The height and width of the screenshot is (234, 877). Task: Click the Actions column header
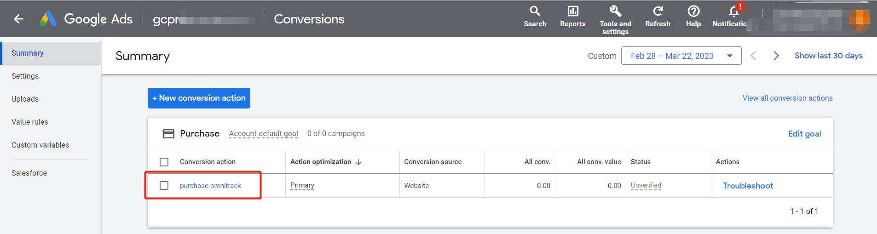727,162
